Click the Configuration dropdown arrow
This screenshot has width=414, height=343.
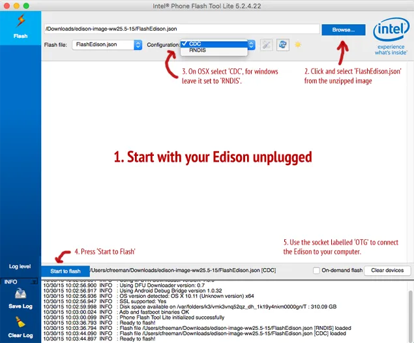tap(252, 45)
